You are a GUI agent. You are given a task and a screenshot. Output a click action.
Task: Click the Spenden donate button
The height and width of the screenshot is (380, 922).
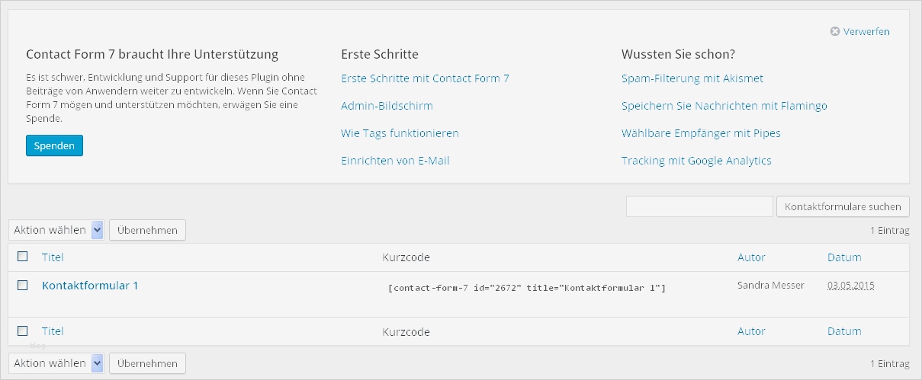54,145
